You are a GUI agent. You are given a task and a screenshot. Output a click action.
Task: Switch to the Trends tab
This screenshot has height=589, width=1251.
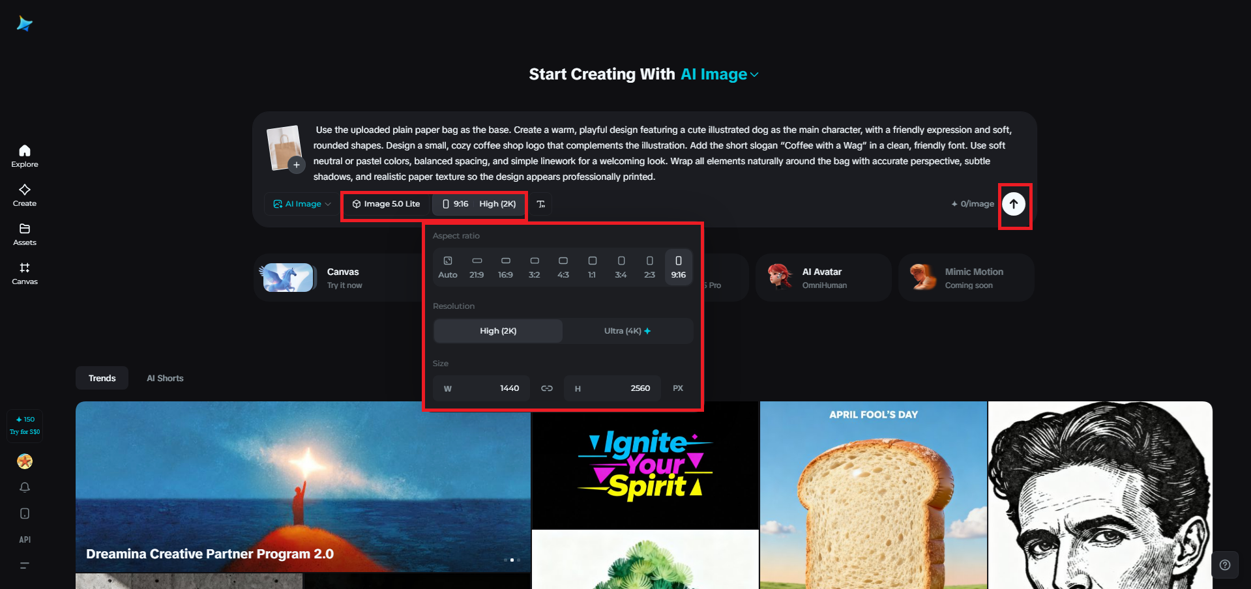102,378
